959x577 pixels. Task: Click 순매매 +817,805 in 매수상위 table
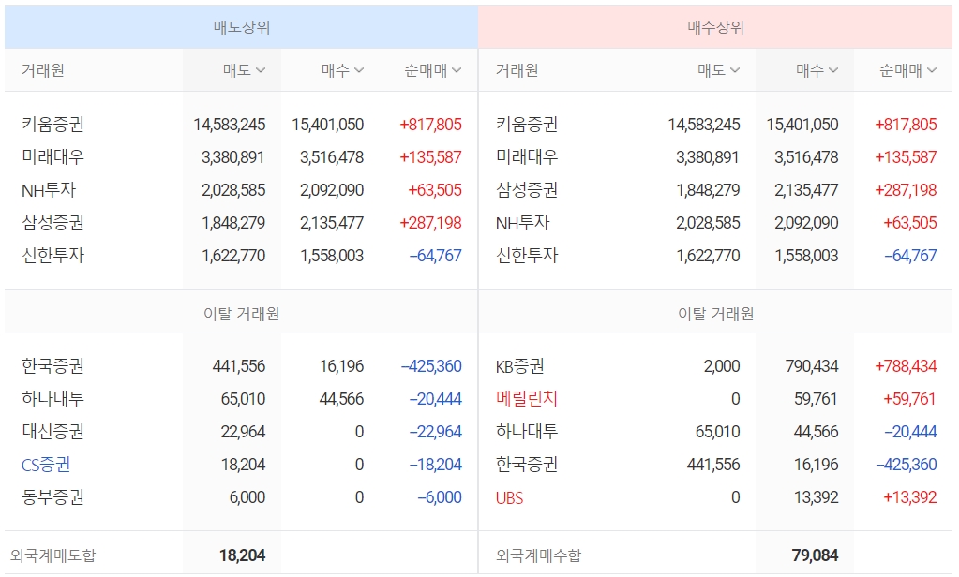click(906, 124)
